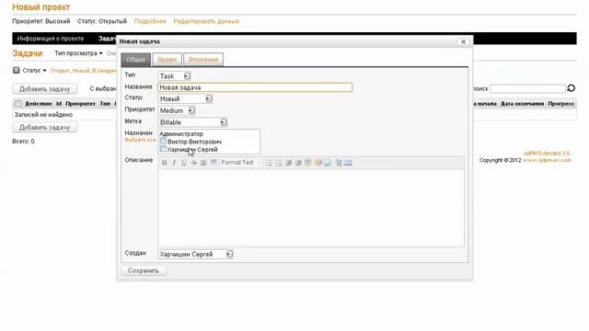
Task: Check the Харчишин Сергей assignee box
Action: [163, 149]
